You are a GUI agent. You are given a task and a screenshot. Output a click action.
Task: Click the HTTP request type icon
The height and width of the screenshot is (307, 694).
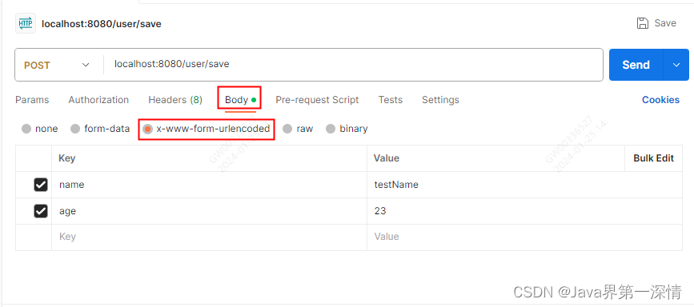pyautogui.click(x=26, y=23)
